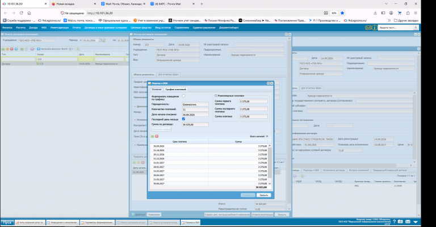This screenshot has height=227, width=436.
Task: Click the Сумма платежа field
Action: [x=253, y=116]
